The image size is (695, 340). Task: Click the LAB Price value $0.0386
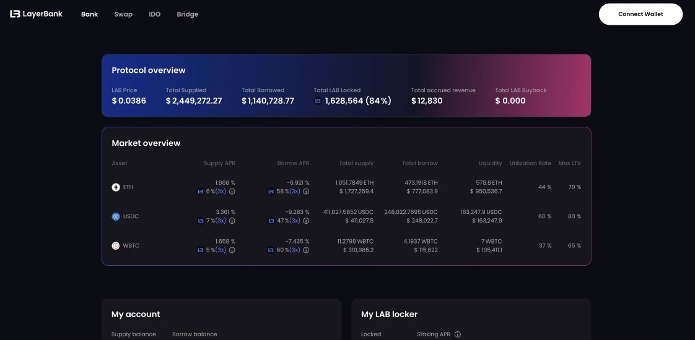[129, 101]
